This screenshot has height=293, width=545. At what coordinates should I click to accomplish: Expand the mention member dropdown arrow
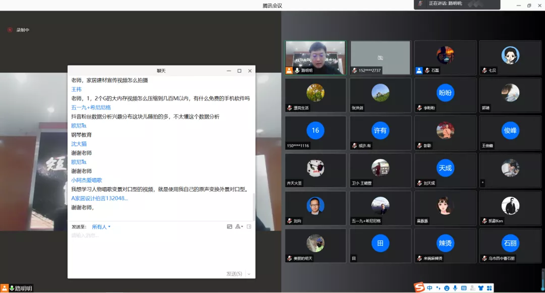[x=242, y=227]
